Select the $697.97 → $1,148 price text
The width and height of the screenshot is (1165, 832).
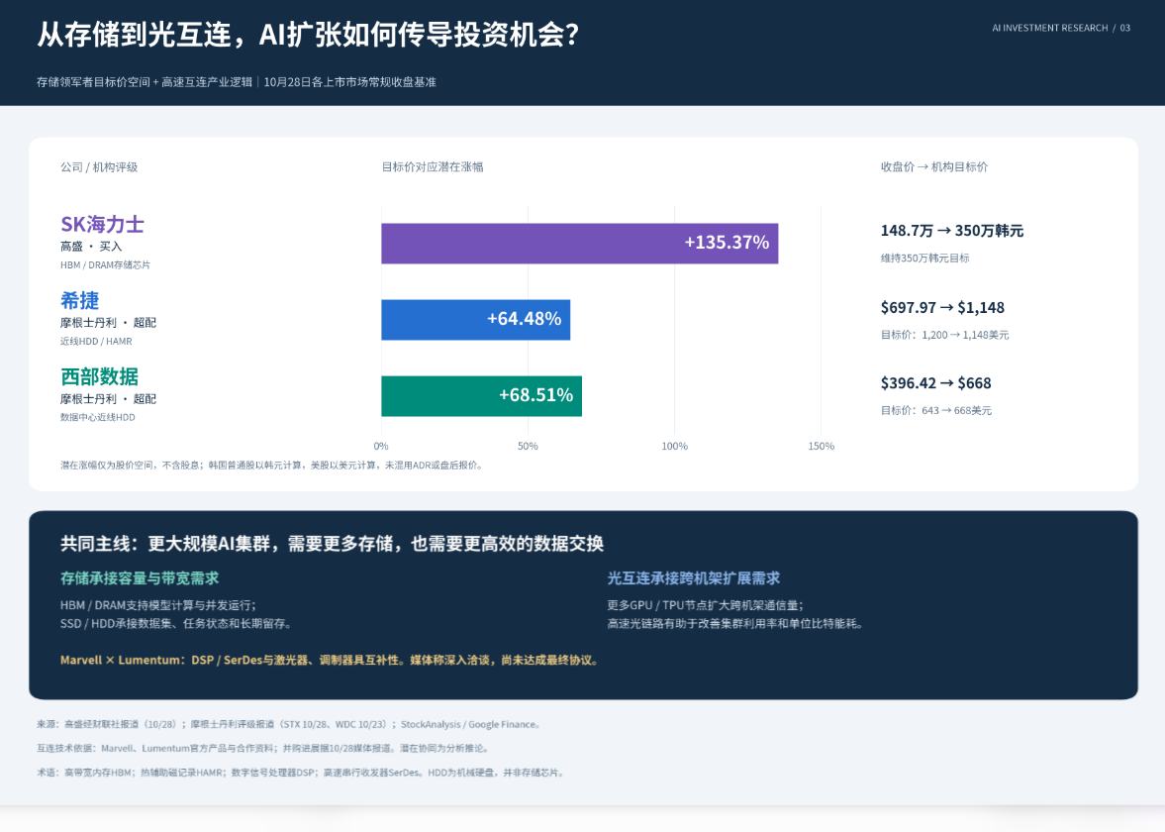(x=942, y=307)
